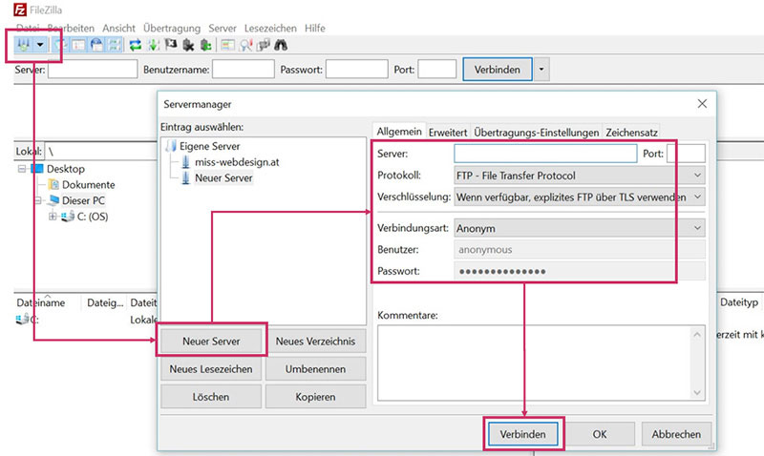
Task: Click the binoculars file search icon
Action: click(x=281, y=45)
